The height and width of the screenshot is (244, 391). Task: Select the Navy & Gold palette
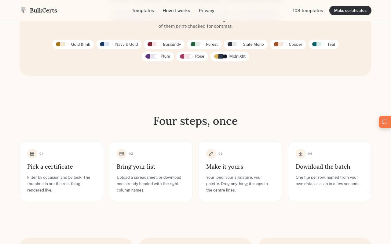pos(119,44)
